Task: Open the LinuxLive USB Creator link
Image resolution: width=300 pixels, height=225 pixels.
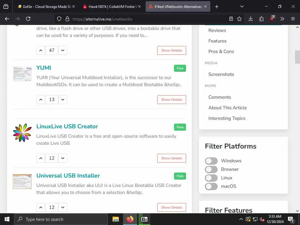Action: click(67, 127)
